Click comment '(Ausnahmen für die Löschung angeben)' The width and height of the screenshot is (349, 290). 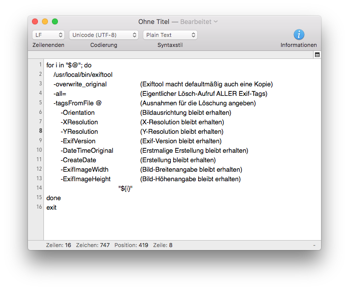tap(198, 103)
